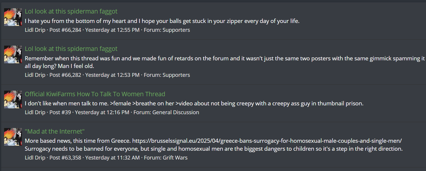Go to the Grift Wars forum link
The height and width of the screenshot is (171, 426).
[166, 158]
